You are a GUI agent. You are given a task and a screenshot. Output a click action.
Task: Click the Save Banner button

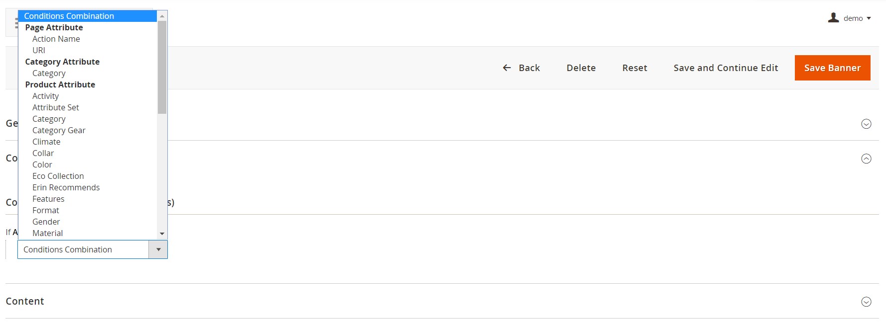[832, 68]
